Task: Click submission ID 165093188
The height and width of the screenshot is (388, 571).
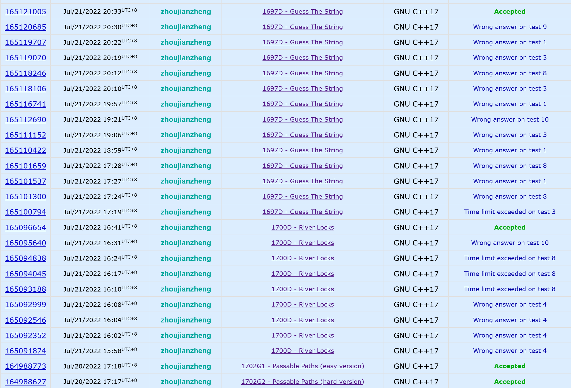Action: pyautogui.click(x=25, y=289)
